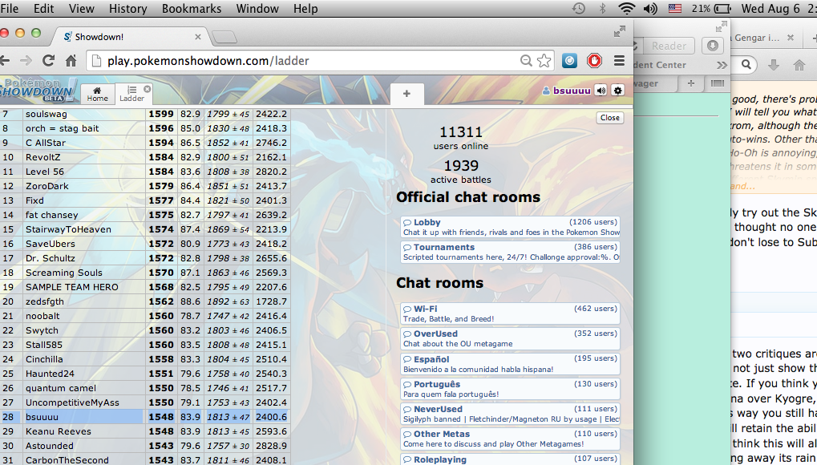Mute Showdown sound with speaker button
The image size is (817, 465).
tap(601, 91)
